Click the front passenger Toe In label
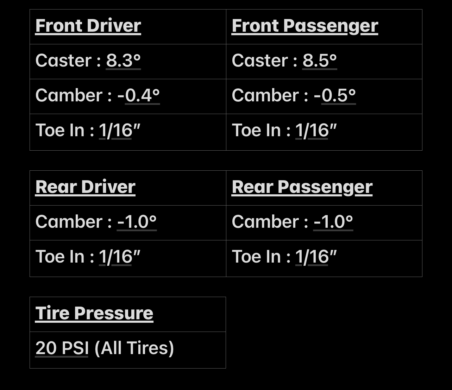Screen dimensions: 452x390 pyautogui.click(x=256, y=130)
